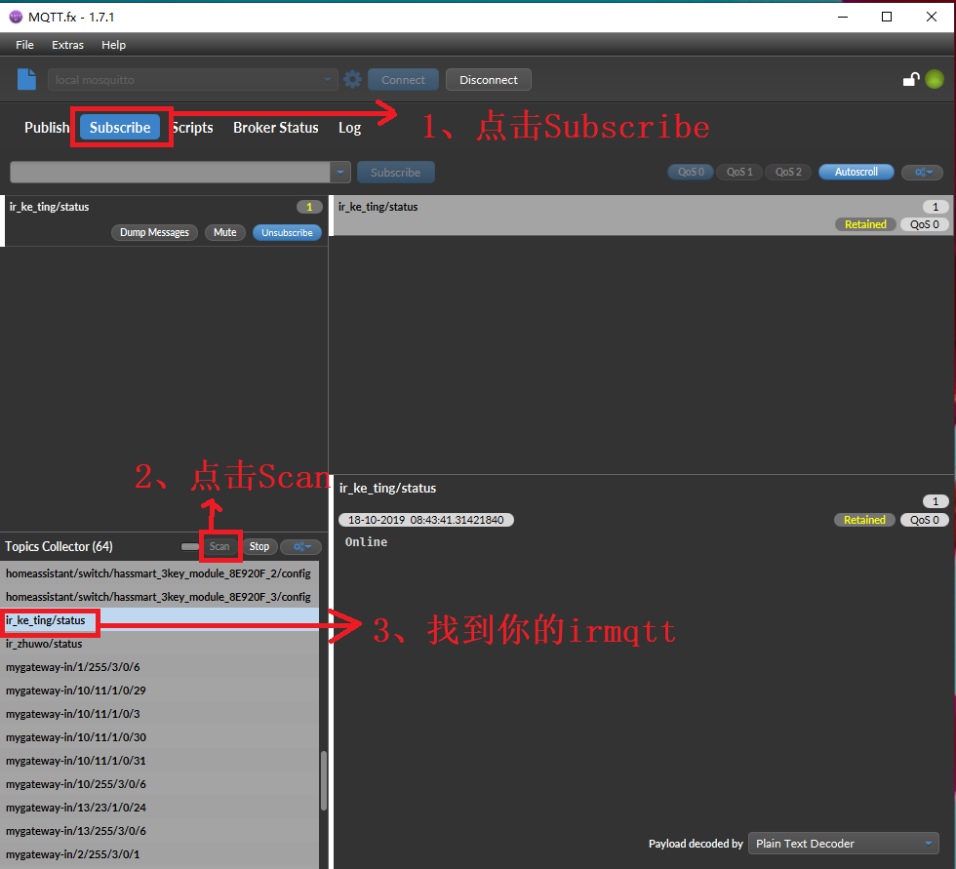Image resolution: width=956 pixels, height=869 pixels.
Task: Click the Subscribe button beside topic field
Action: point(396,173)
